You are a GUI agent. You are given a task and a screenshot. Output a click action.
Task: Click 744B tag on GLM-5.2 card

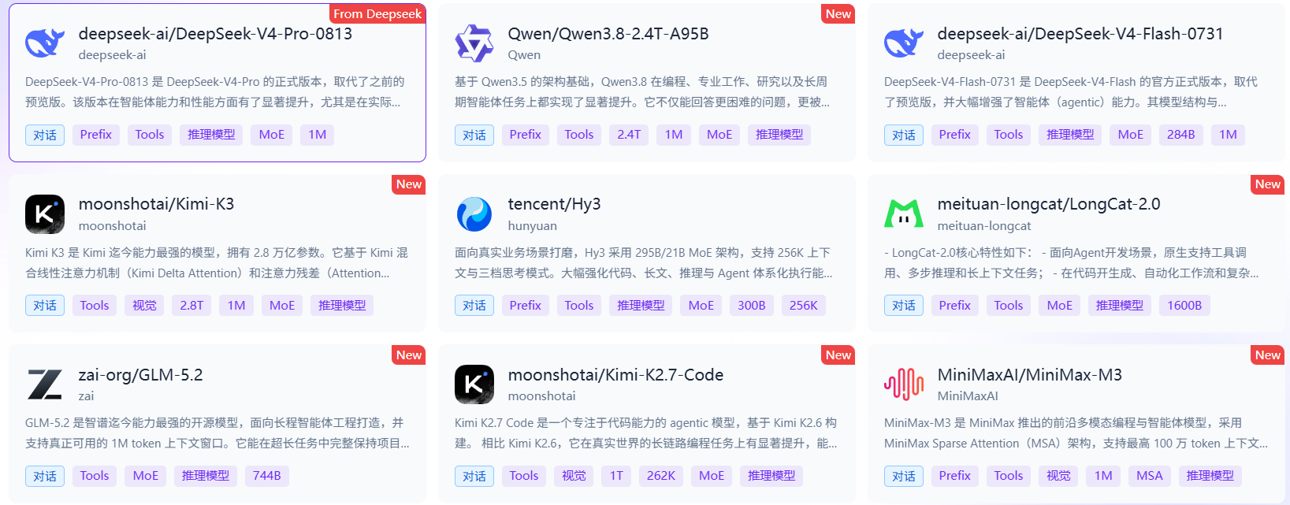click(x=267, y=476)
